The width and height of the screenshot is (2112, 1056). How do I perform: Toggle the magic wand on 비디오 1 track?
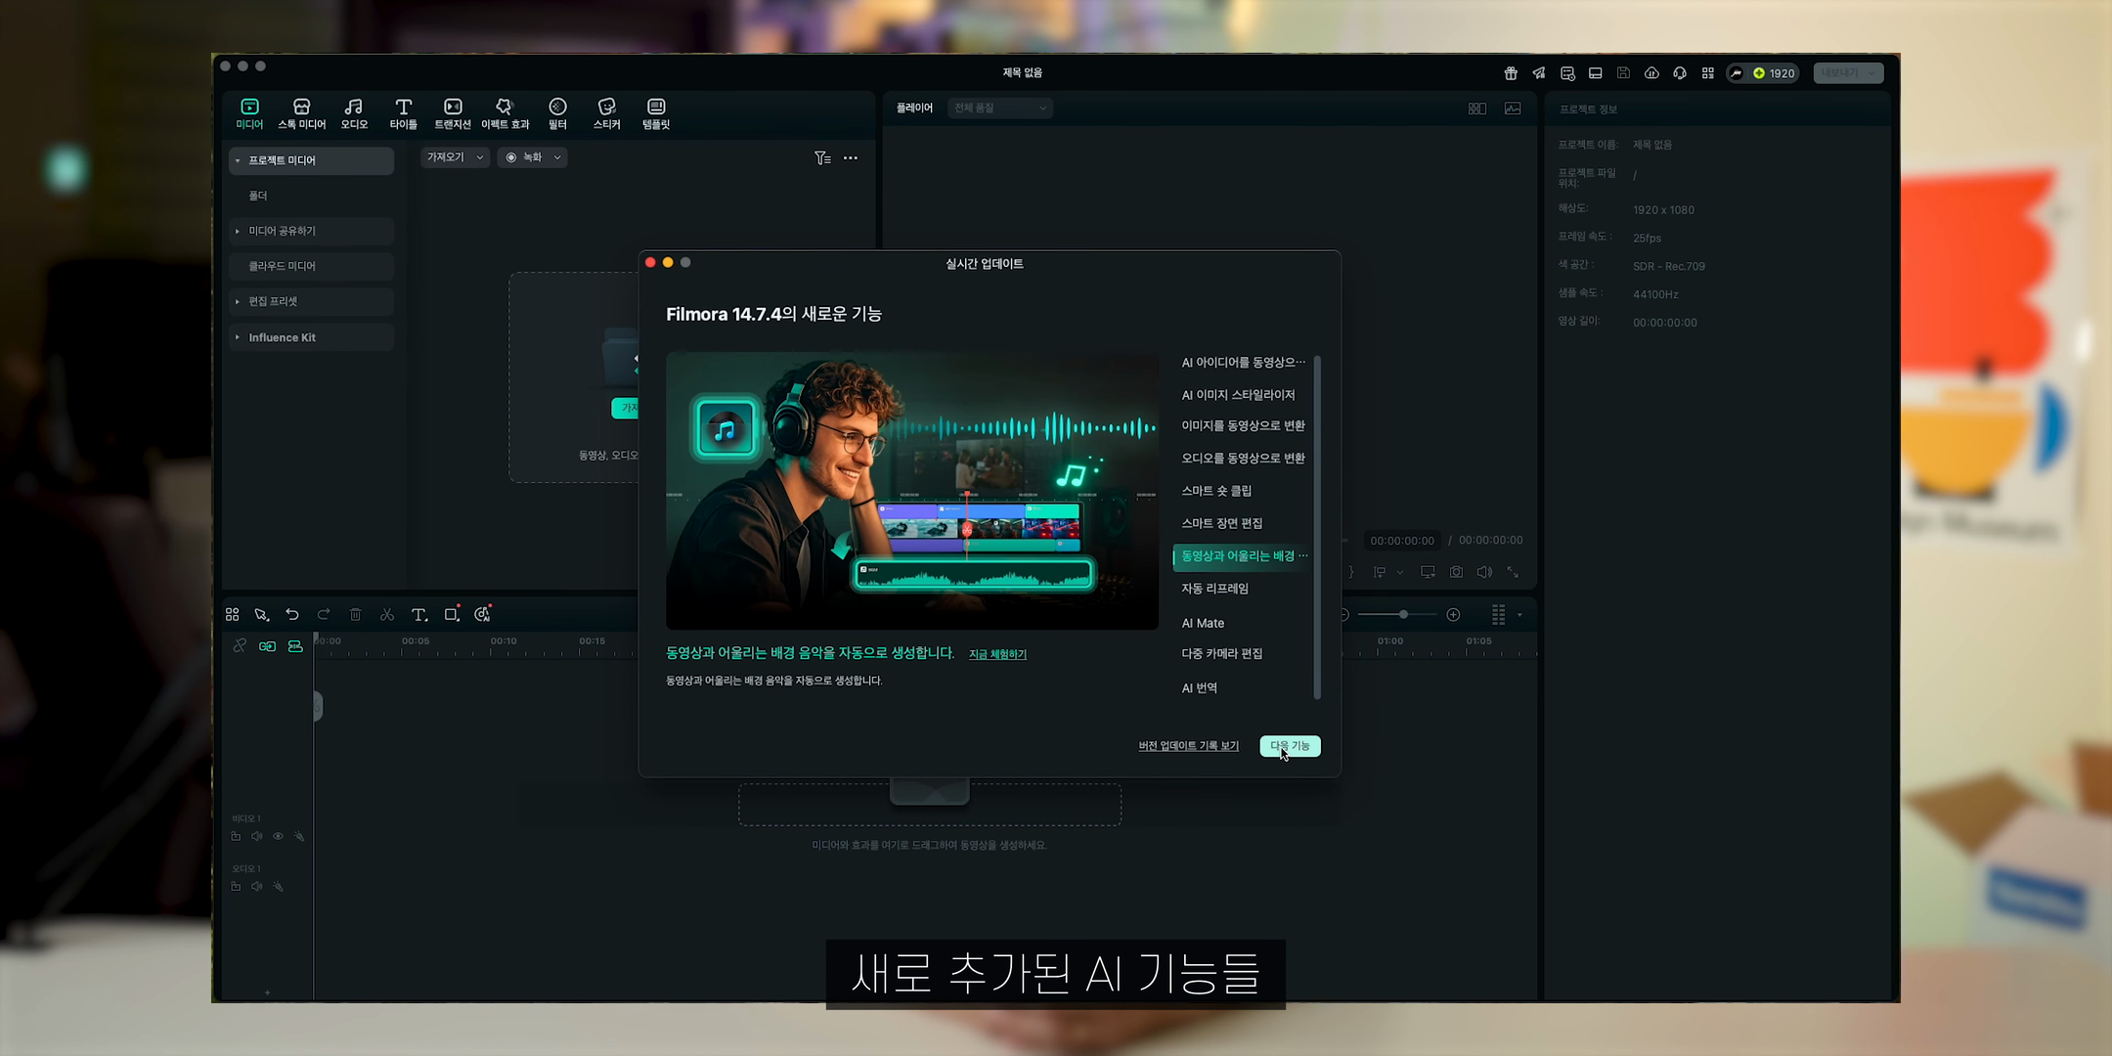pyautogui.click(x=299, y=836)
